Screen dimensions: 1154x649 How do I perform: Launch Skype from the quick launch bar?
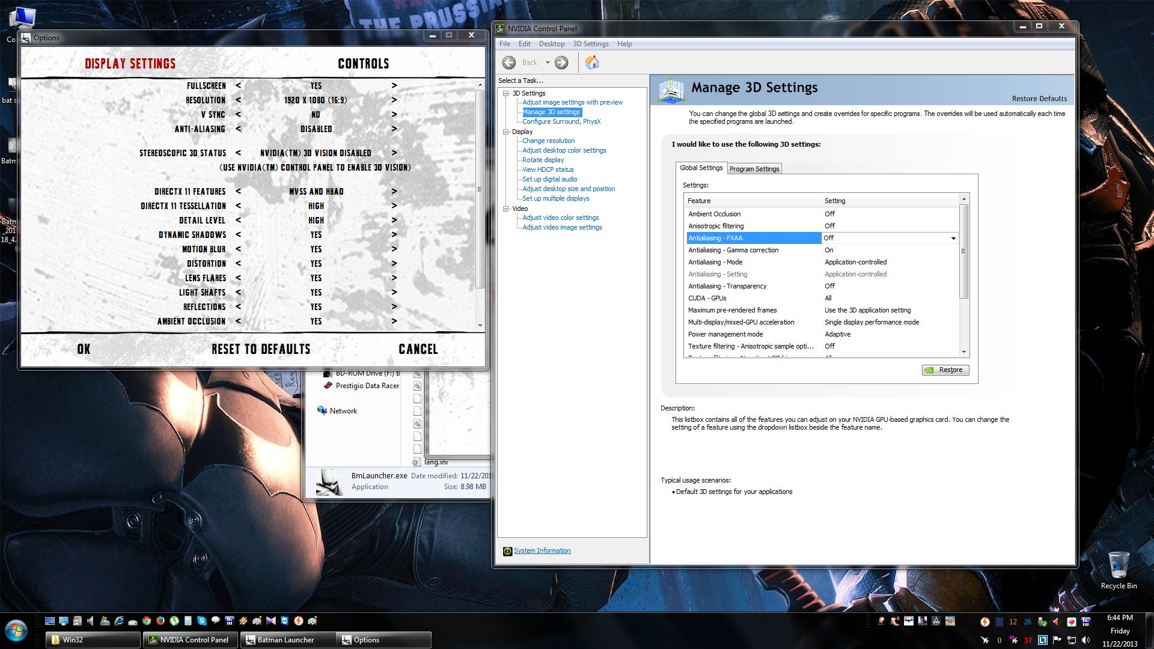tap(202, 621)
